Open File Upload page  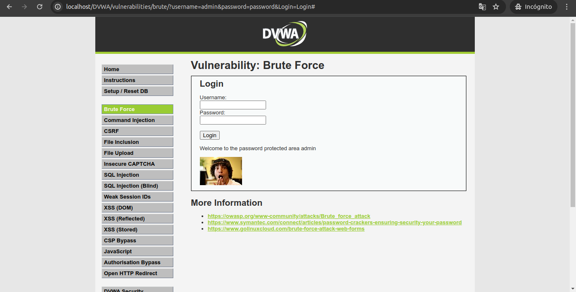point(137,153)
